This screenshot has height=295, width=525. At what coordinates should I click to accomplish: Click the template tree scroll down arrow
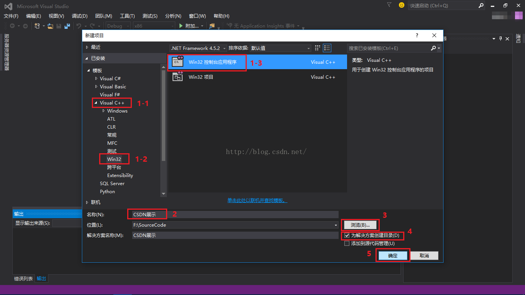coord(164,194)
